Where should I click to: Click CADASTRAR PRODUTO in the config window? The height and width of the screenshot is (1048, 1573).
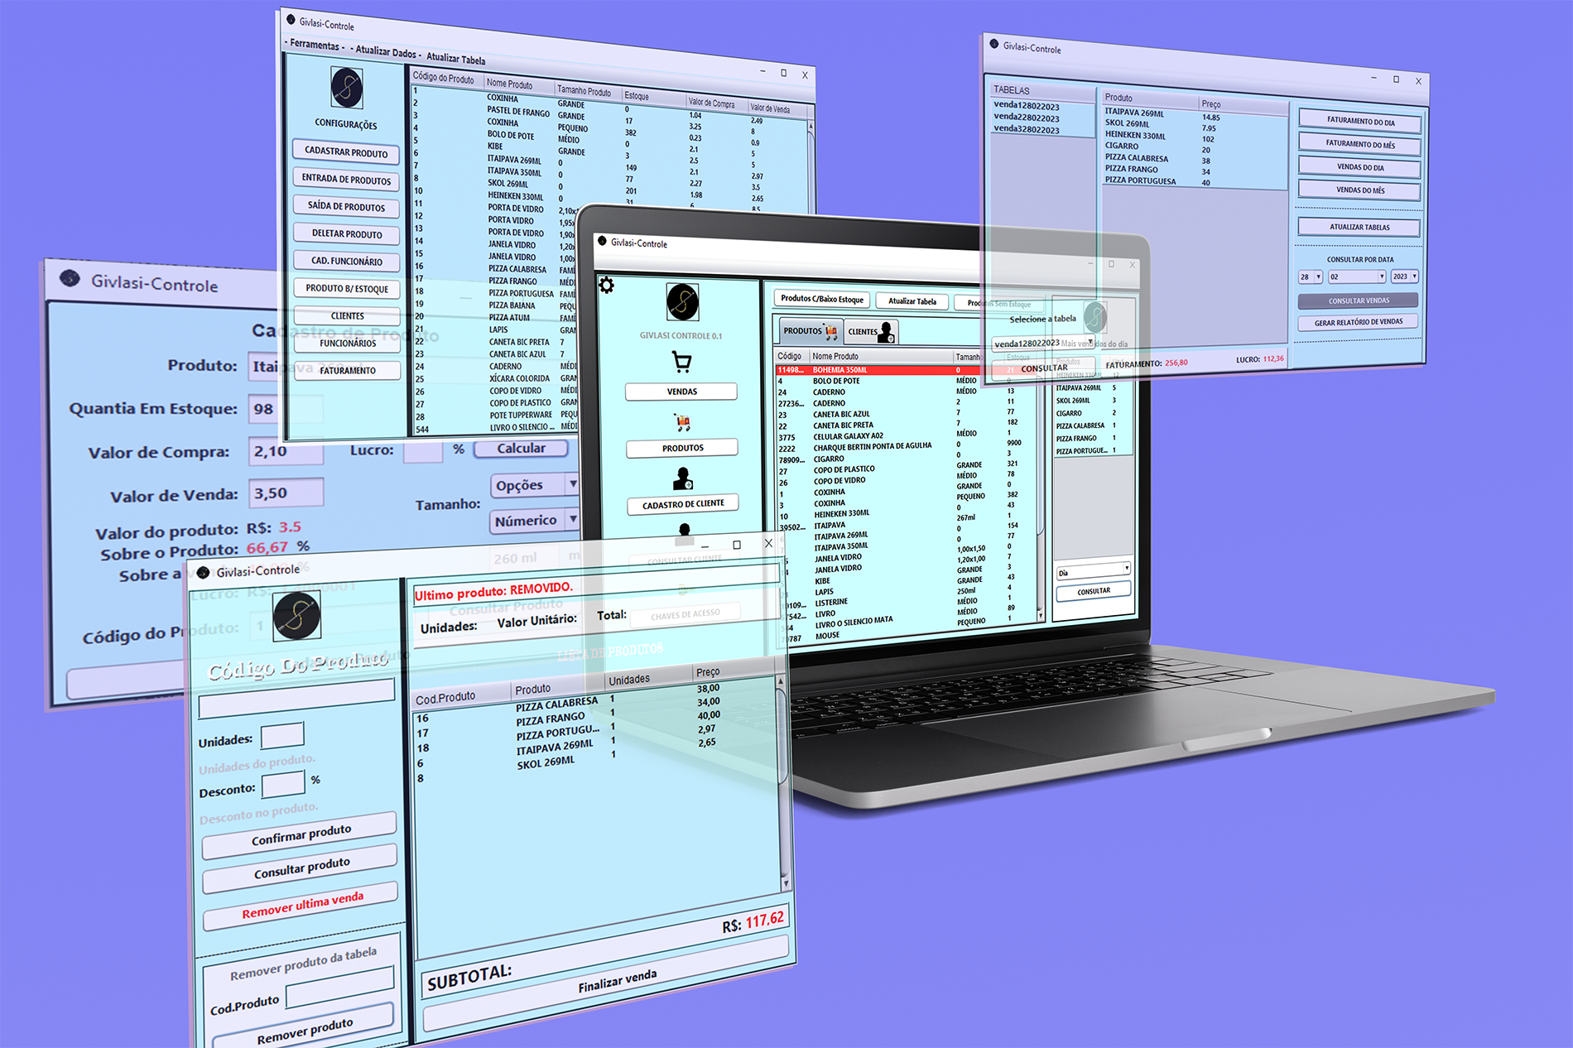346,152
